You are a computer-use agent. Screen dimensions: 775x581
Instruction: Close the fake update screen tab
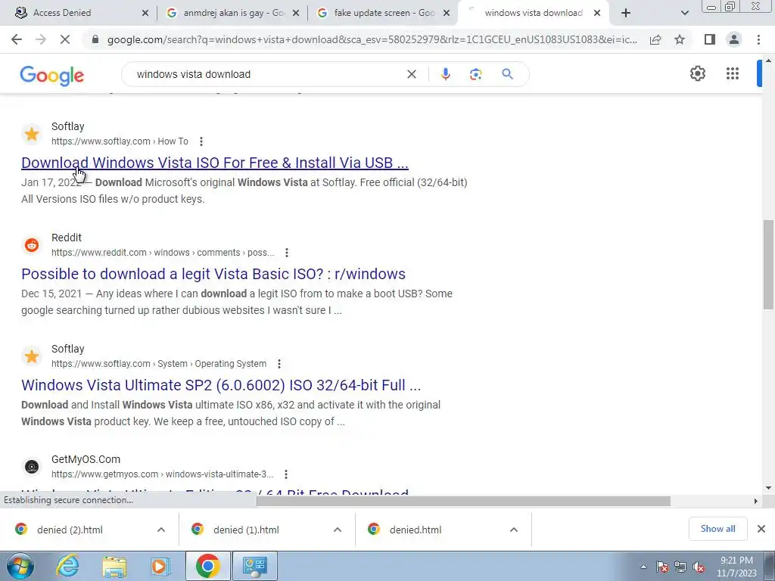coord(447,14)
